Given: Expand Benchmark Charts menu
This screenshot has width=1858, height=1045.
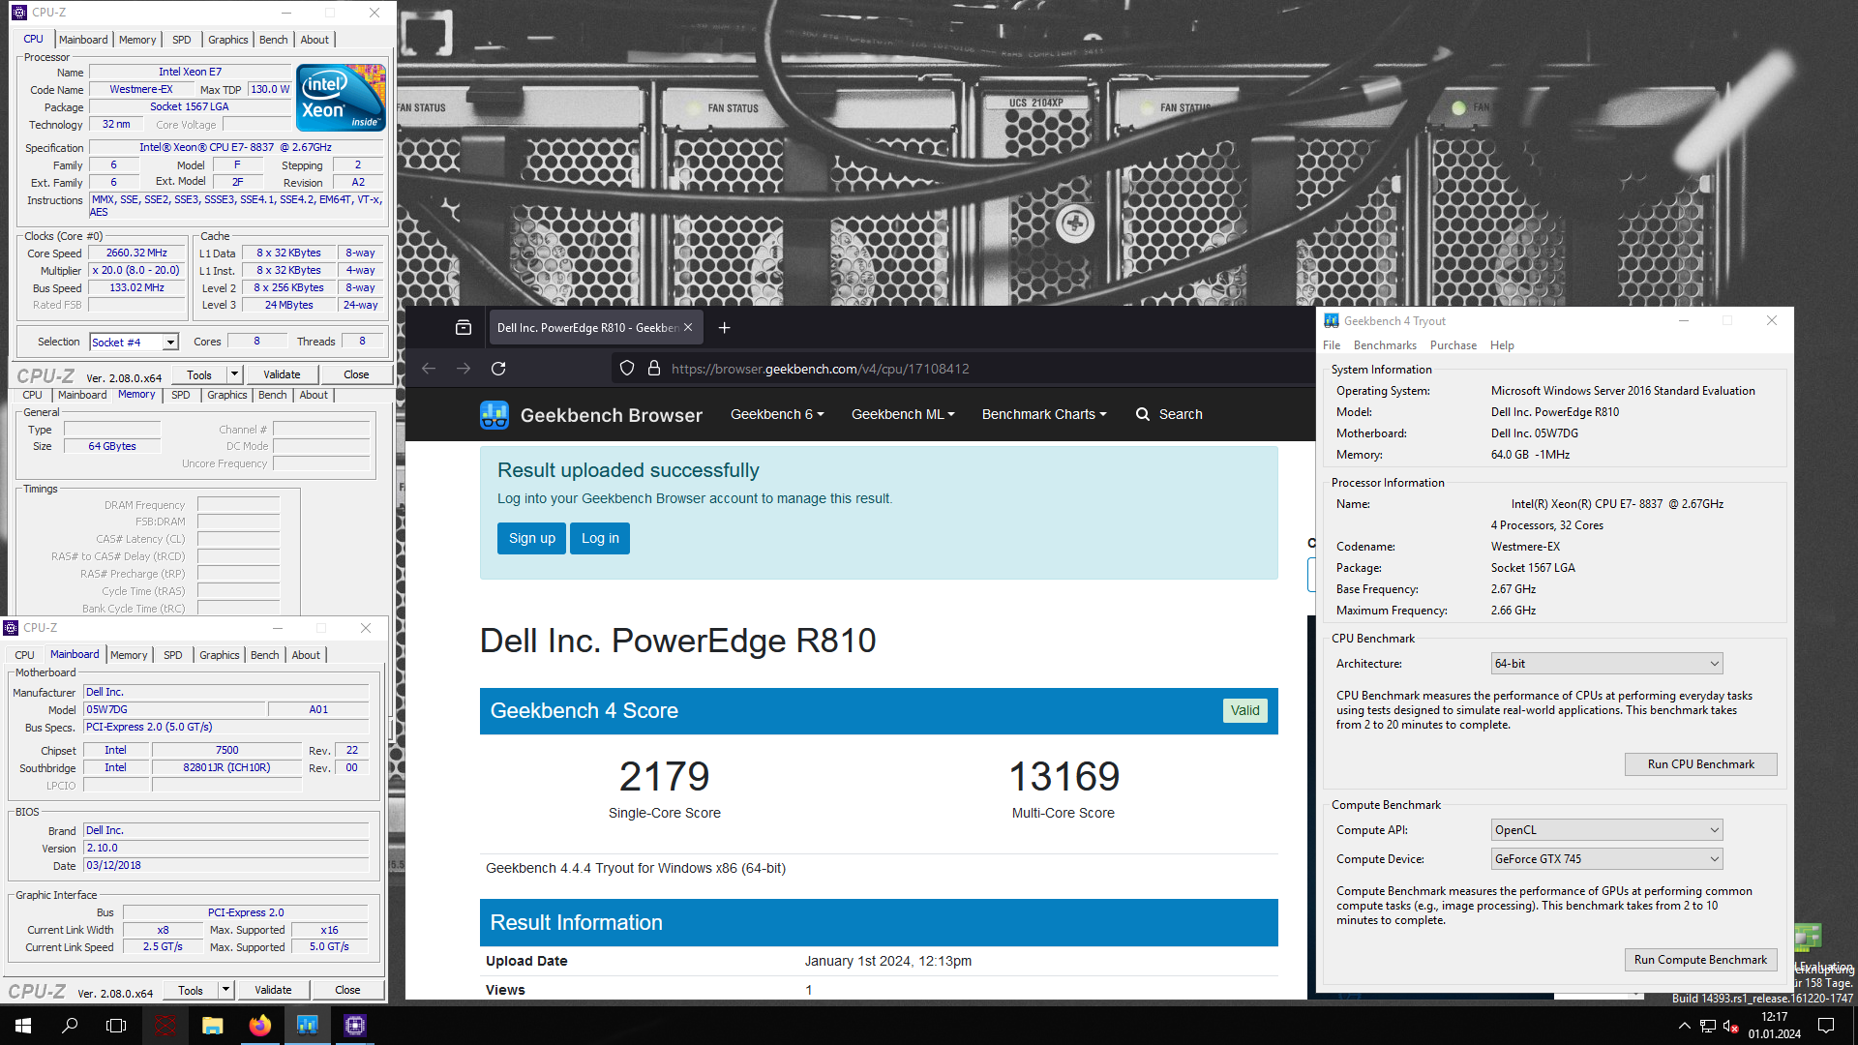Looking at the screenshot, I should pyautogui.click(x=1044, y=414).
